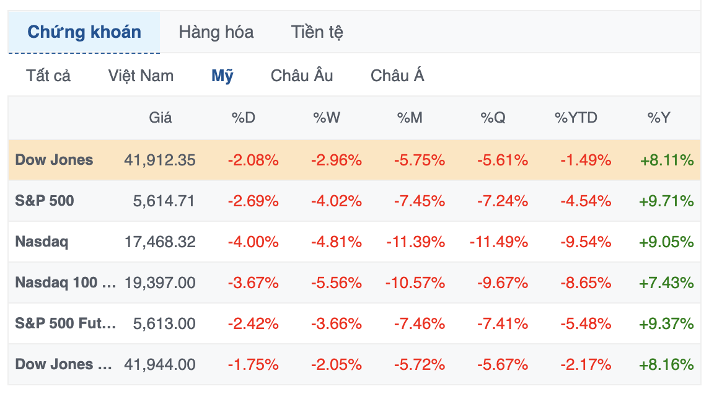Viewport: 709px width, 394px height.
Task: Click the %Y column header
Action: coord(659,118)
